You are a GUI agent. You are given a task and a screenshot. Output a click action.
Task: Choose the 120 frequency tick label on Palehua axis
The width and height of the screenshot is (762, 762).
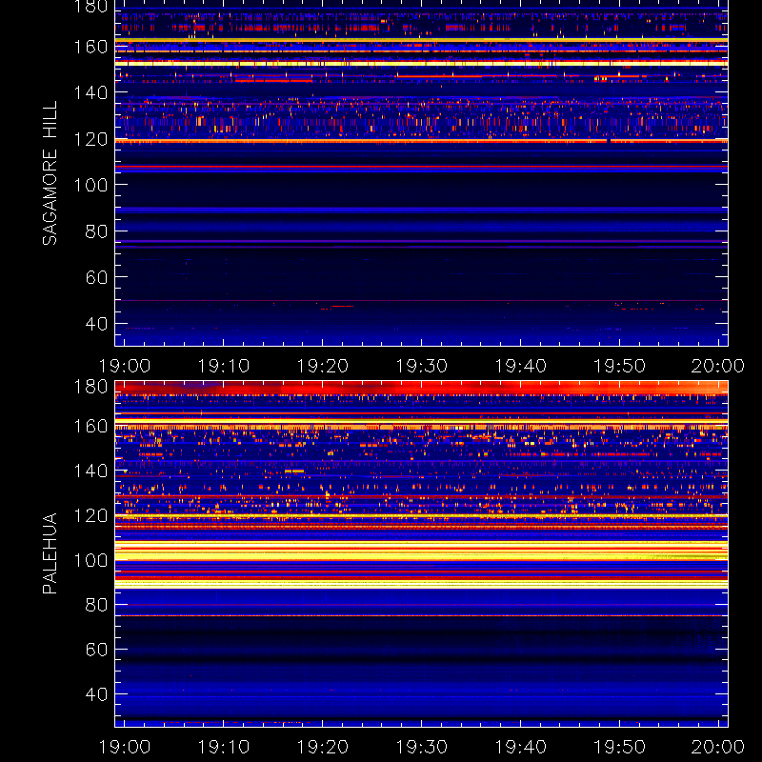click(x=90, y=515)
